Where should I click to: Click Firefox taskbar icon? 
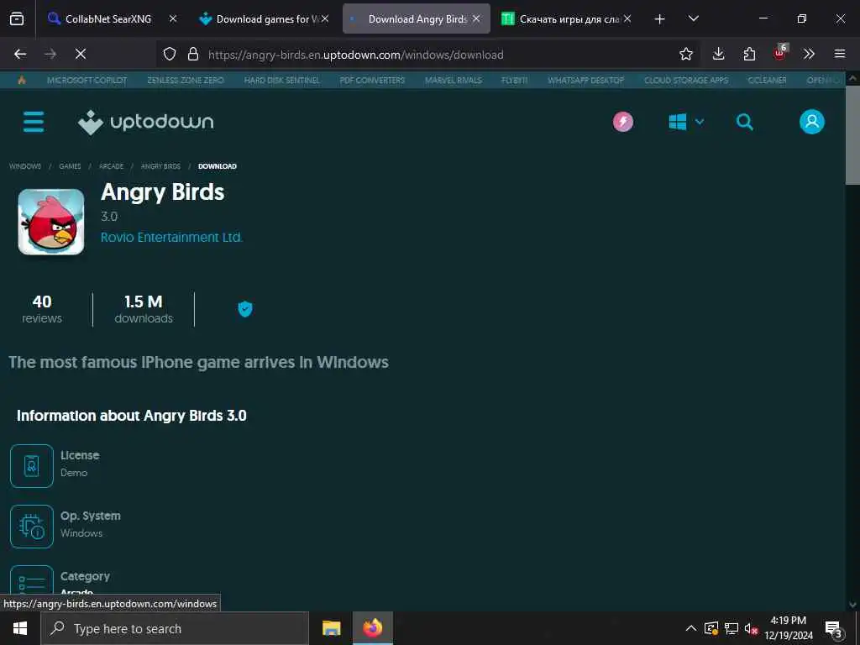click(372, 628)
